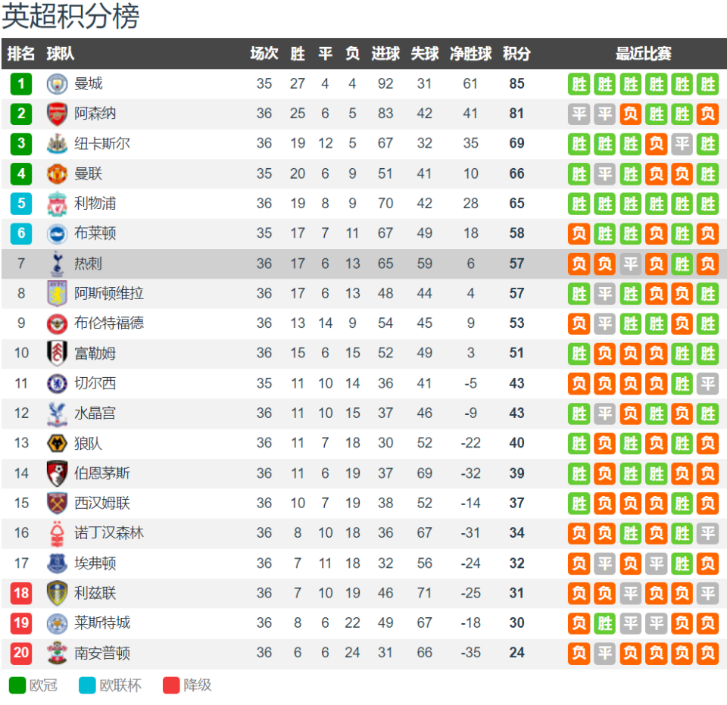Click rank badge 18 for 利兹联
This screenshot has height=705, width=727.
[x=21, y=593]
